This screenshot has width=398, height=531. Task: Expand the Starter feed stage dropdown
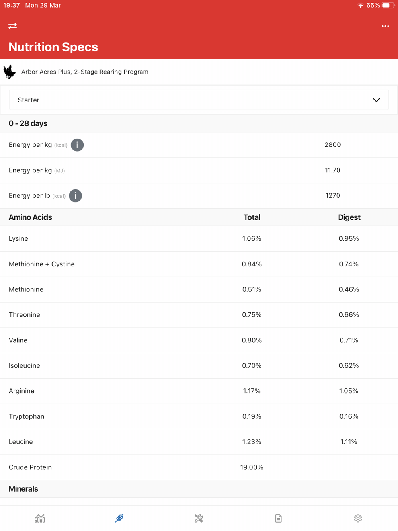[199, 100]
